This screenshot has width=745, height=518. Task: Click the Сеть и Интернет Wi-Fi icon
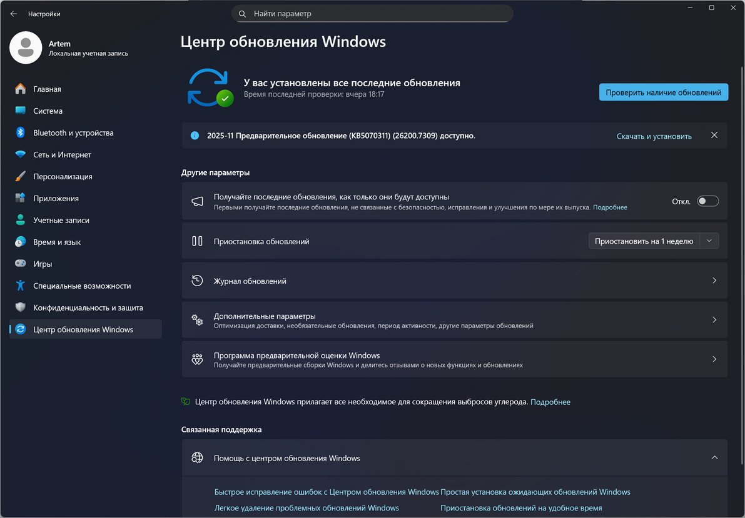[21, 154]
